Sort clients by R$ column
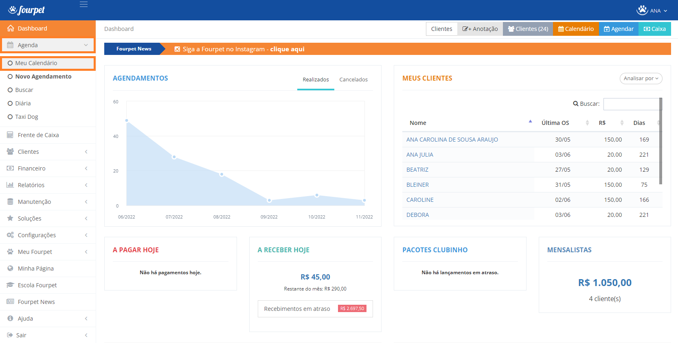This screenshot has width=678, height=343. tap(609, 123)
